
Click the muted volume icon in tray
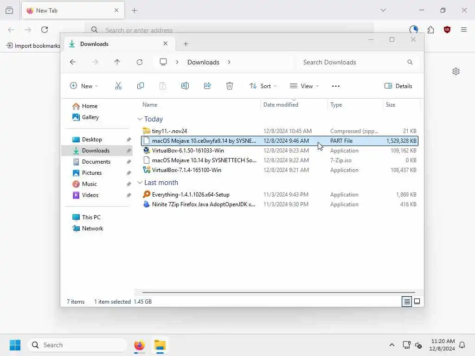click(418, 345)
